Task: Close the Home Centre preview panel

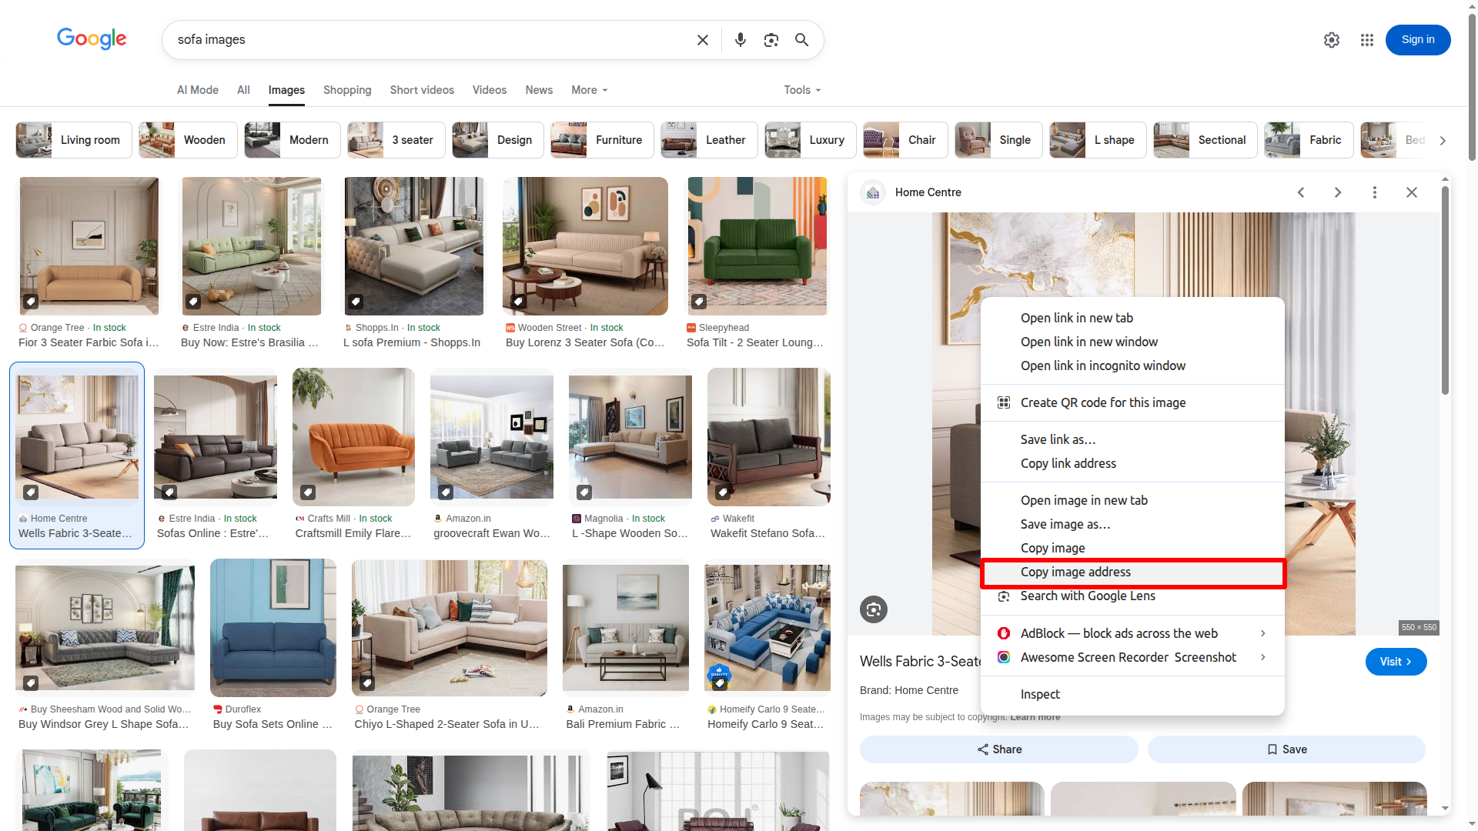Action: point(1411,192)
